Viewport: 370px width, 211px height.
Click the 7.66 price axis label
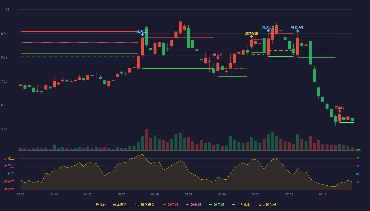pos(4,81)
